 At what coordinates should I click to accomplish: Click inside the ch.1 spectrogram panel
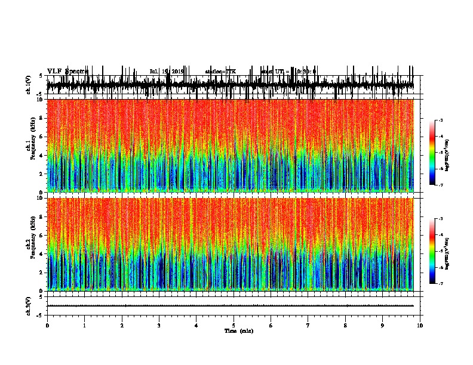(x=230, y=146)
